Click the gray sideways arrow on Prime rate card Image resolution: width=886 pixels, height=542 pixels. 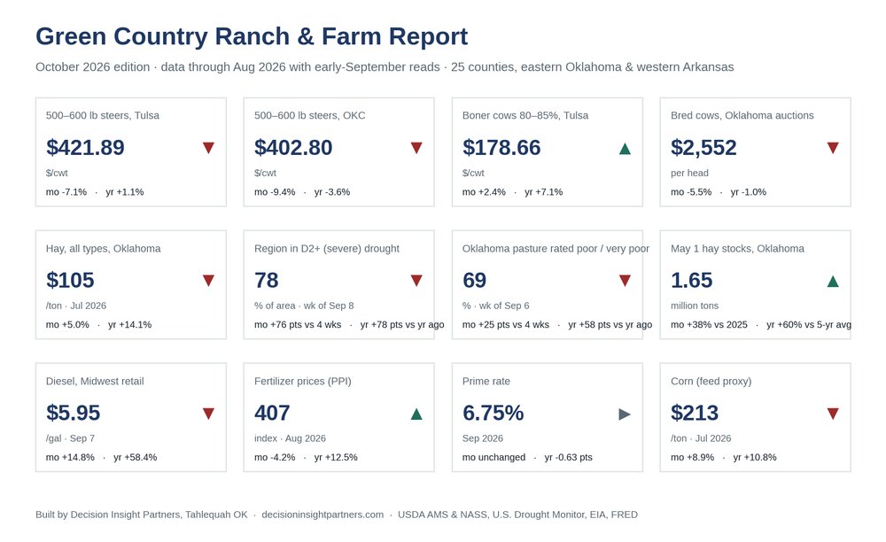click(625, 414)
